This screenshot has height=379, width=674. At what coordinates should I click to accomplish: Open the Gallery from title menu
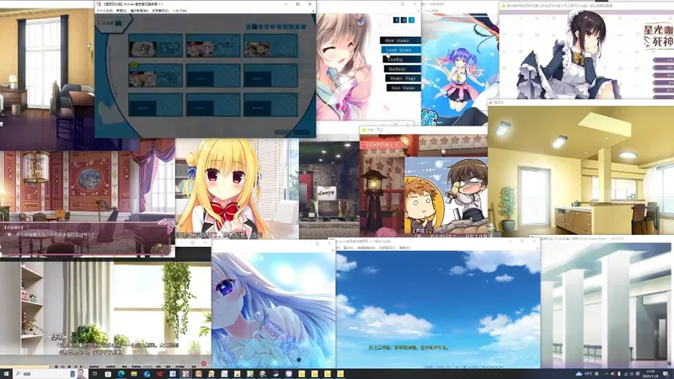(x=401, y=68)
